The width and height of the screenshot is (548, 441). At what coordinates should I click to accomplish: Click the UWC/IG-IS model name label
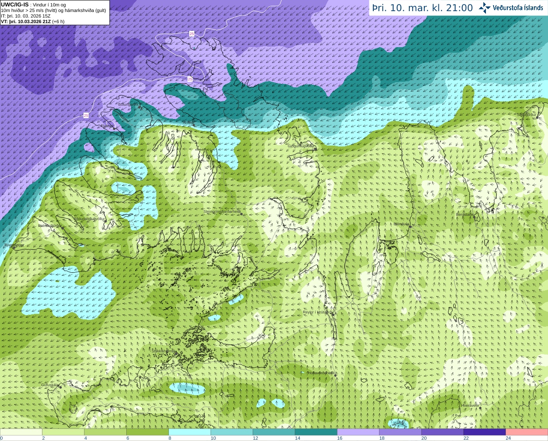(x=15, y=5)
